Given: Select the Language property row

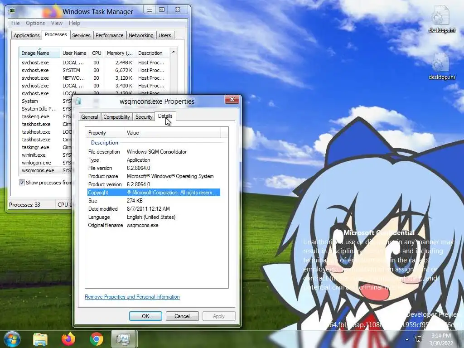Looking at the screenshot, I should point(154,217).
